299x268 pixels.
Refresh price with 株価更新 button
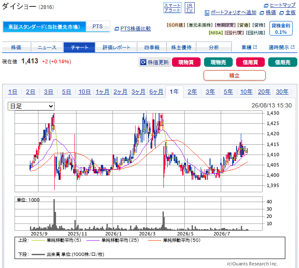tap(155, 62)
